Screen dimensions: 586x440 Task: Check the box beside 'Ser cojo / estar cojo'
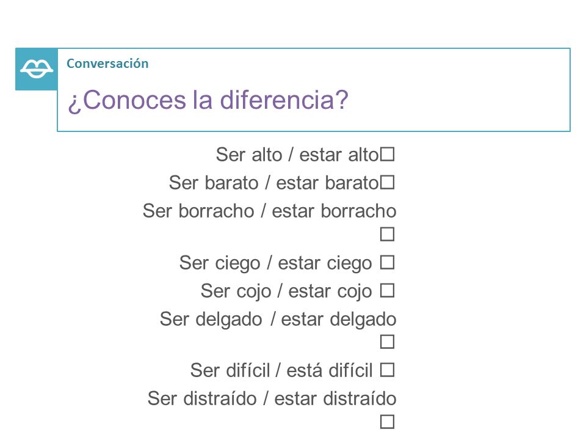(x=387, y=290)
